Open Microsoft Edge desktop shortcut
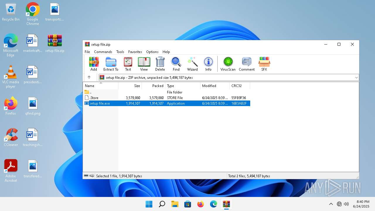 (11, 45)
